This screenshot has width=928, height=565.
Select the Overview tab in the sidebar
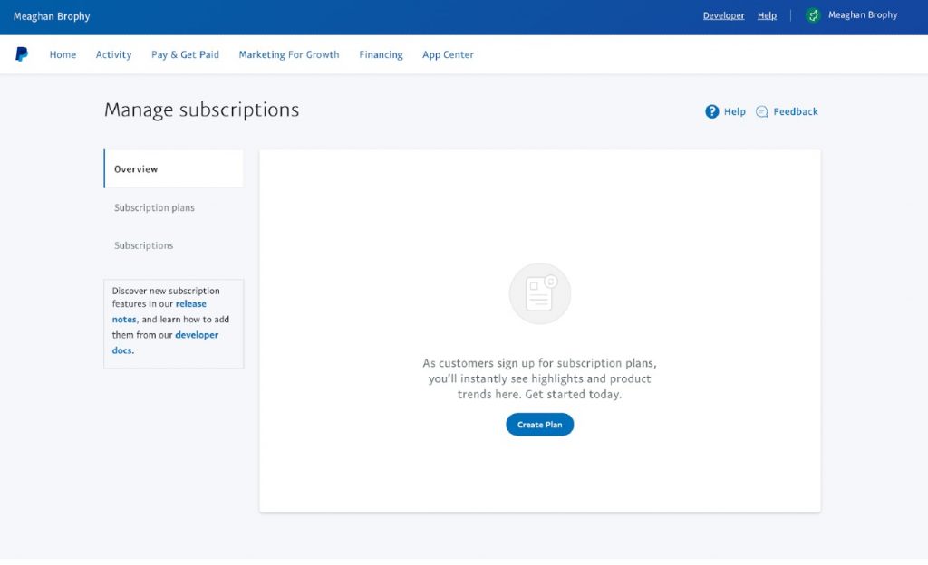coord(136,168)
